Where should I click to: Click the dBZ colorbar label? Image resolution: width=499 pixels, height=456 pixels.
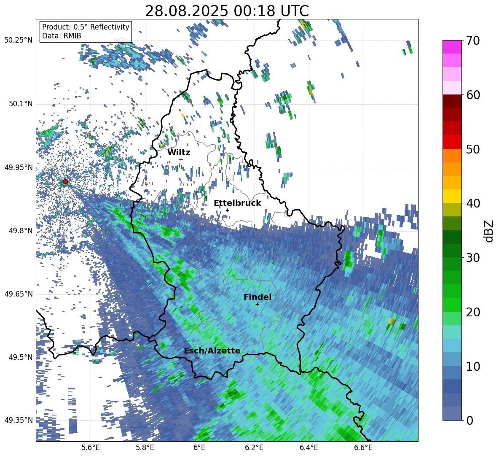(488, 231)
